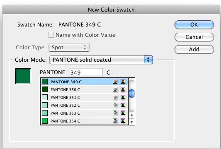Click spot color icon for PANTONE 353 C
Screen dimensions: 221x149
pos(115,113)
